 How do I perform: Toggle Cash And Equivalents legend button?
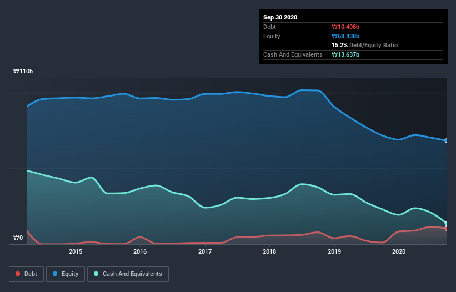pos(128,274)
